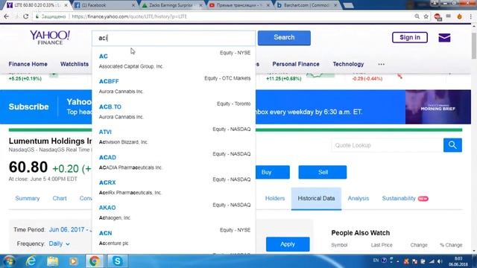Click the taskbar clock and date
The image size is (477, 268).
[458, 261]
